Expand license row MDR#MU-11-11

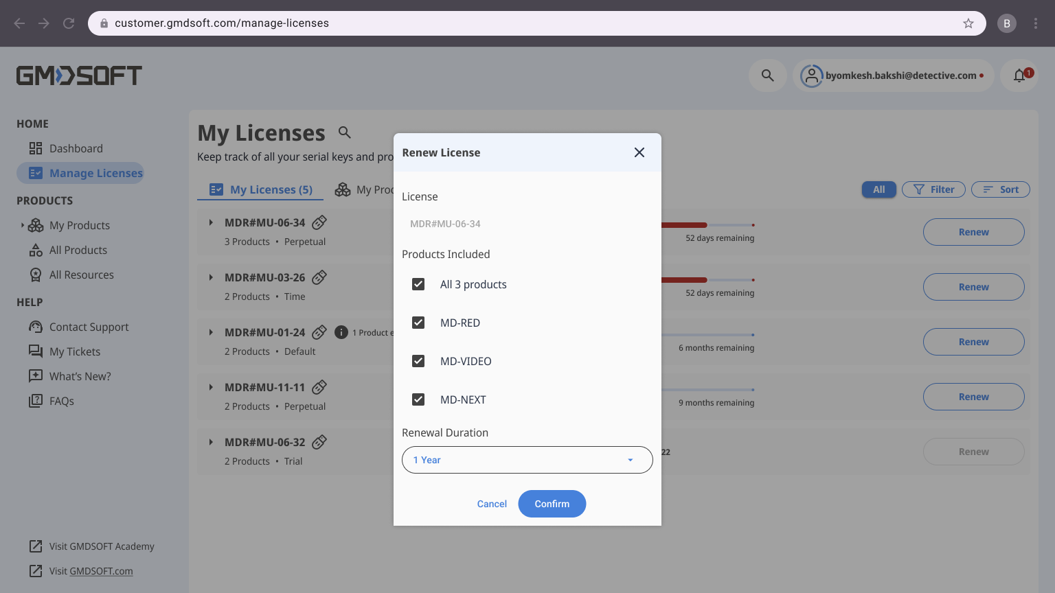(x=211, y=387)
